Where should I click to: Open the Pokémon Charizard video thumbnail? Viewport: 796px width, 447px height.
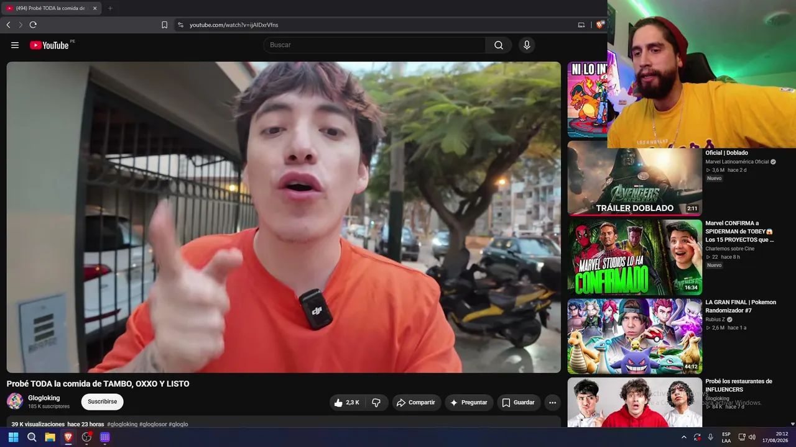pyautogui.click(x=587, y=99)
